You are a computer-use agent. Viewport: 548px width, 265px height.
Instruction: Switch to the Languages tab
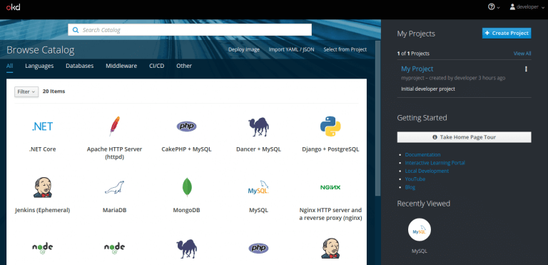click(x=39, y=66)
